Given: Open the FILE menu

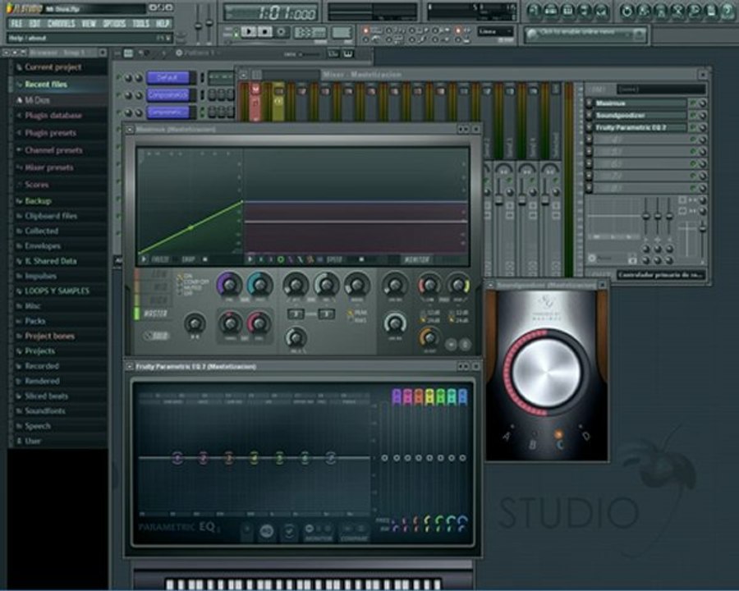Looking at the screenshot, I should [16, 23].
